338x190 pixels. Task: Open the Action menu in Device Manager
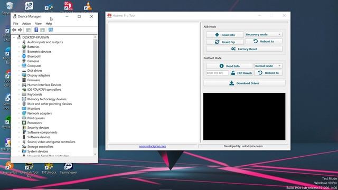(26, 23)
